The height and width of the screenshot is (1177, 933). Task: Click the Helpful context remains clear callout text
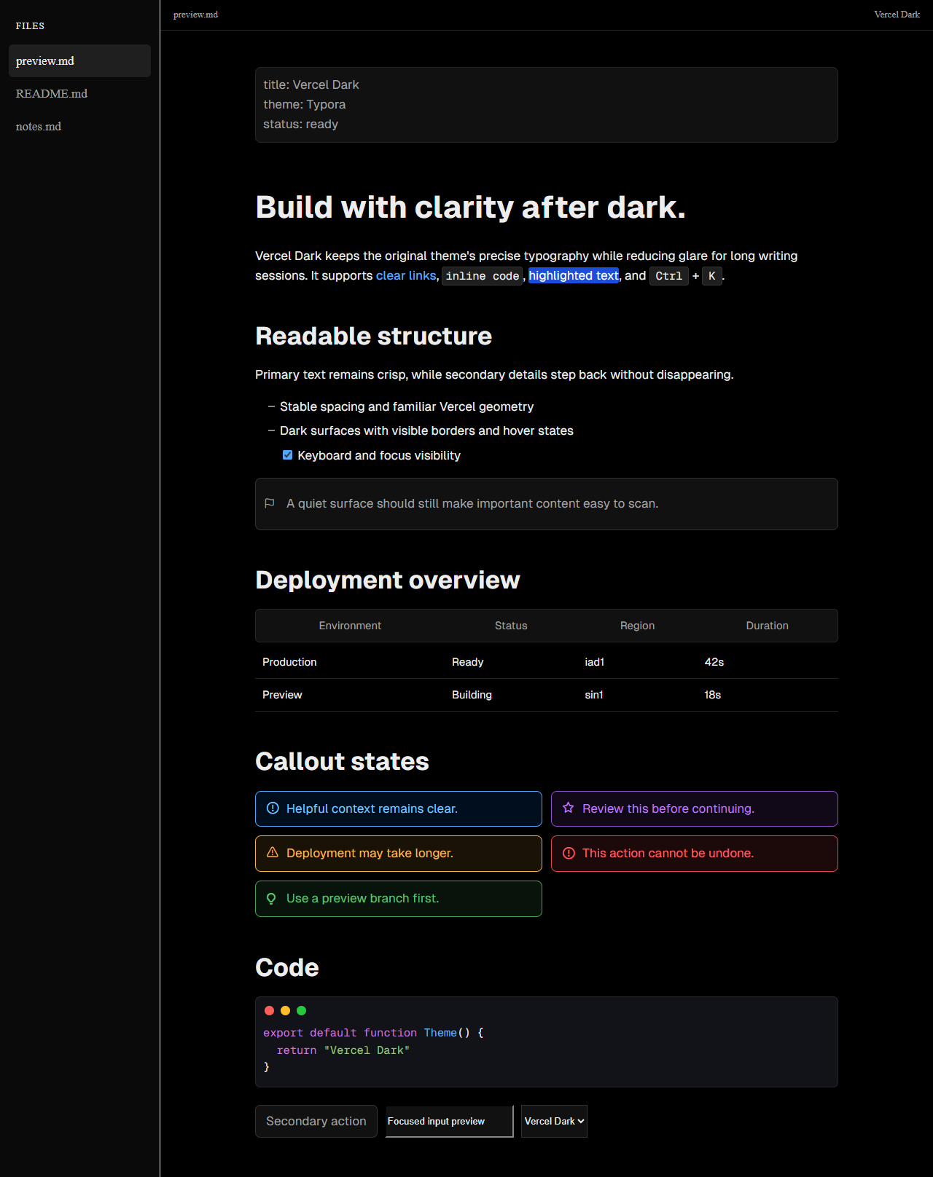pos(372,808)
